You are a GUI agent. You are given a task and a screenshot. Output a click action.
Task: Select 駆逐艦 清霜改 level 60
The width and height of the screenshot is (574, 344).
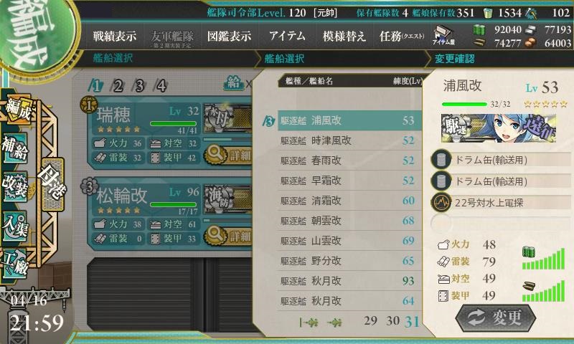pyautogui.click(x=348, y=201)
